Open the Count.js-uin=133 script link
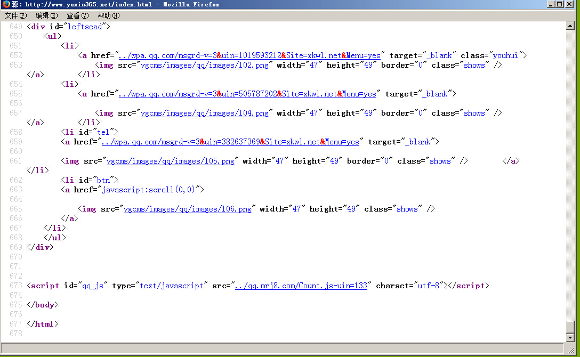 click(x=301, y=286)
